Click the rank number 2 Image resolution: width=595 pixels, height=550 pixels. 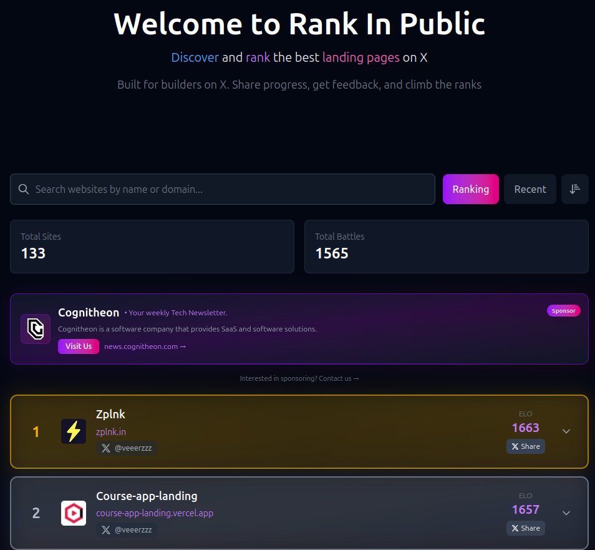[36, 513]
